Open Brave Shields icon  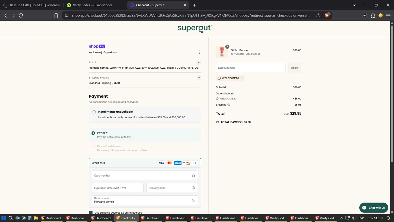327,15
